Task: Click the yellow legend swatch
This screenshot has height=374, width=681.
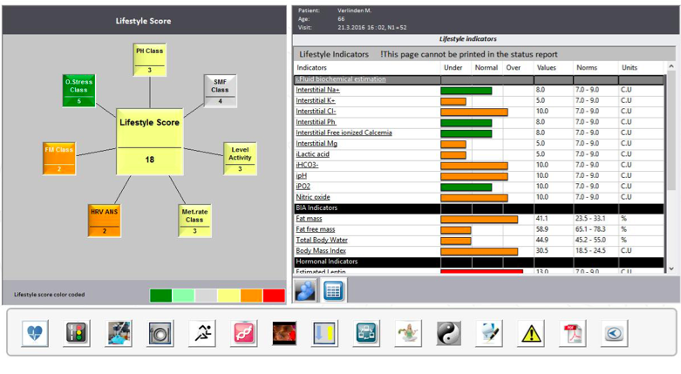Action: click(228, 296)
